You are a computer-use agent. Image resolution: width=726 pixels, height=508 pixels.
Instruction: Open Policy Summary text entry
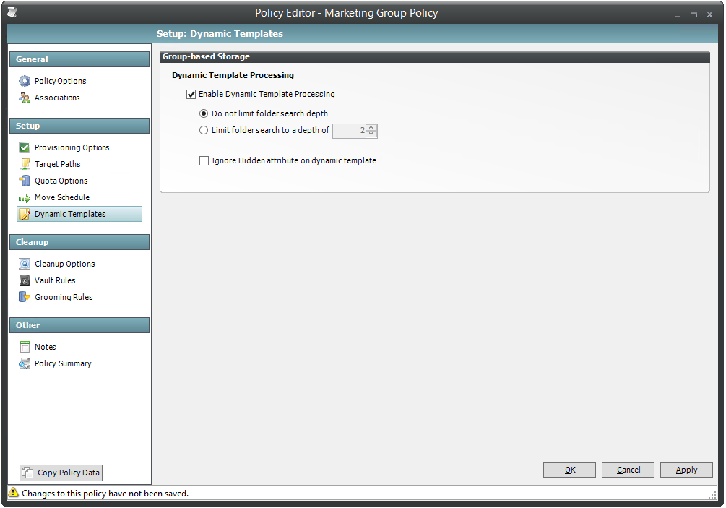pyautogui.click(x=63, y=363)
